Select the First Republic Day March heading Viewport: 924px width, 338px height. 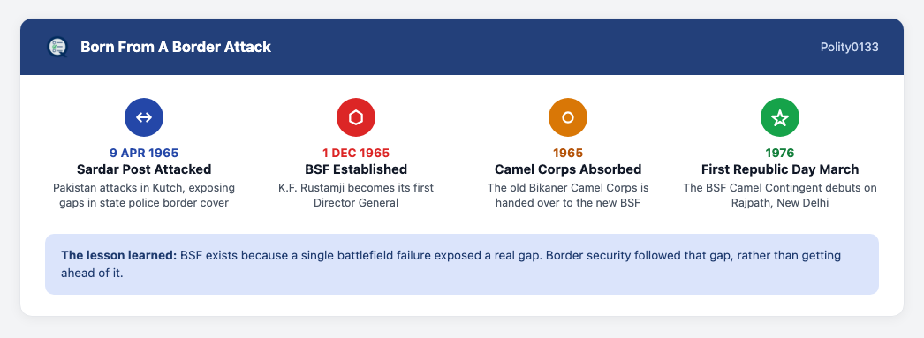point(780,169)
